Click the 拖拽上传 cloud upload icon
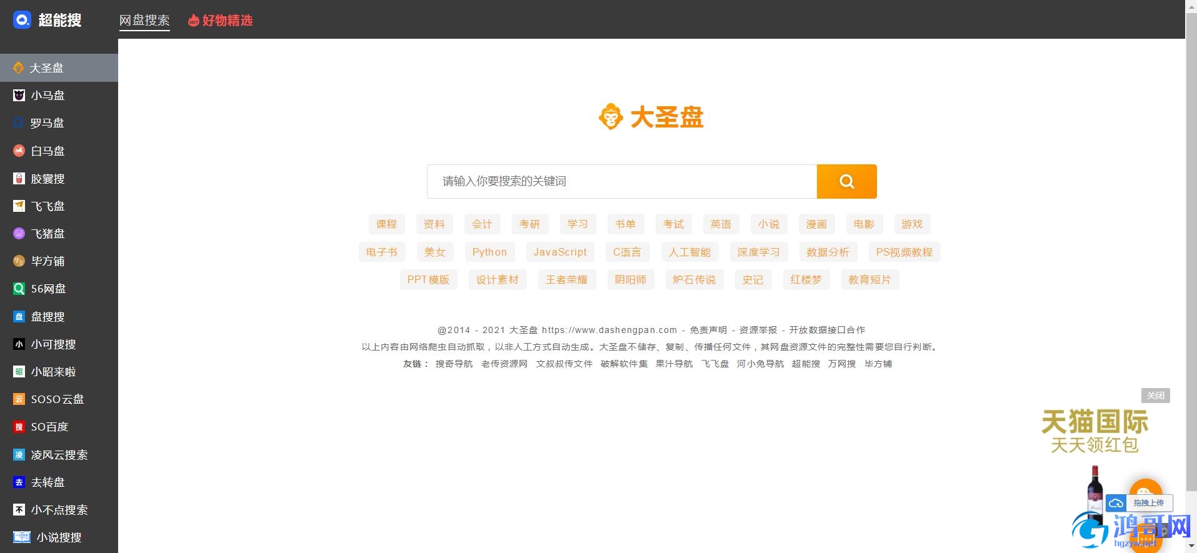 tap(1116, 502)
